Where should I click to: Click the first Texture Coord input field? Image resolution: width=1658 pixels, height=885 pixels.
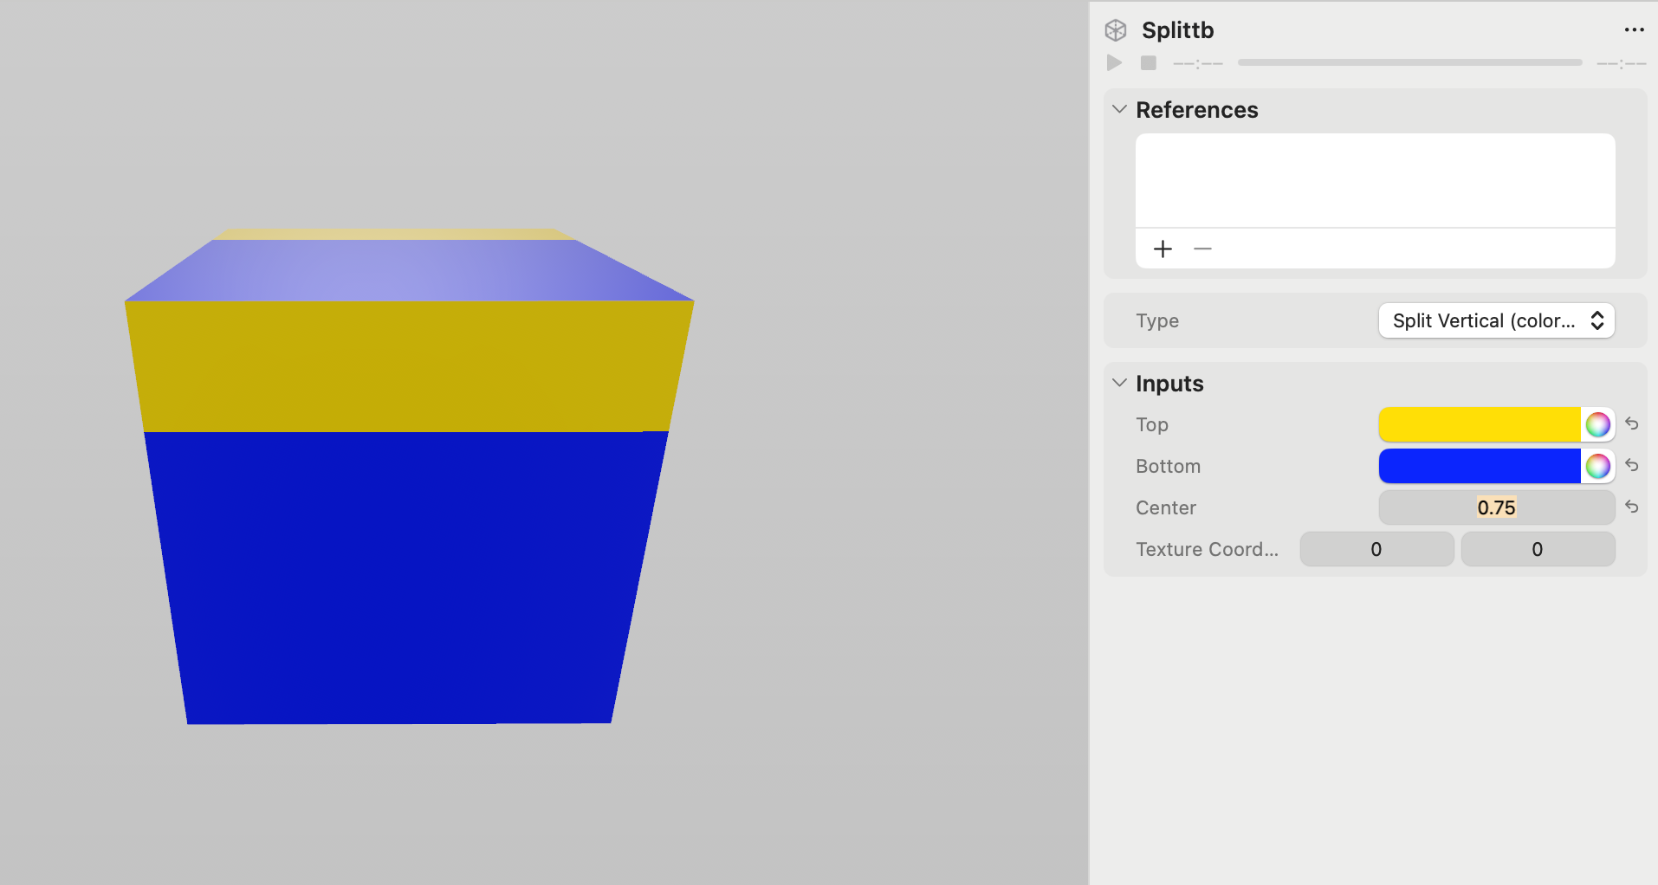(1376, 549)
